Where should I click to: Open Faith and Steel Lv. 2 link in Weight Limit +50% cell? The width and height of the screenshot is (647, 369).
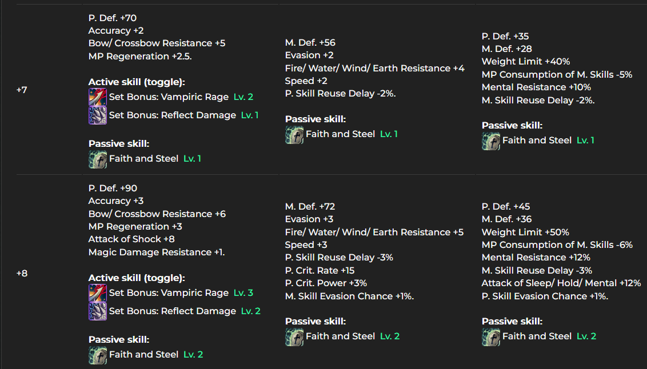tap(537, 336)
